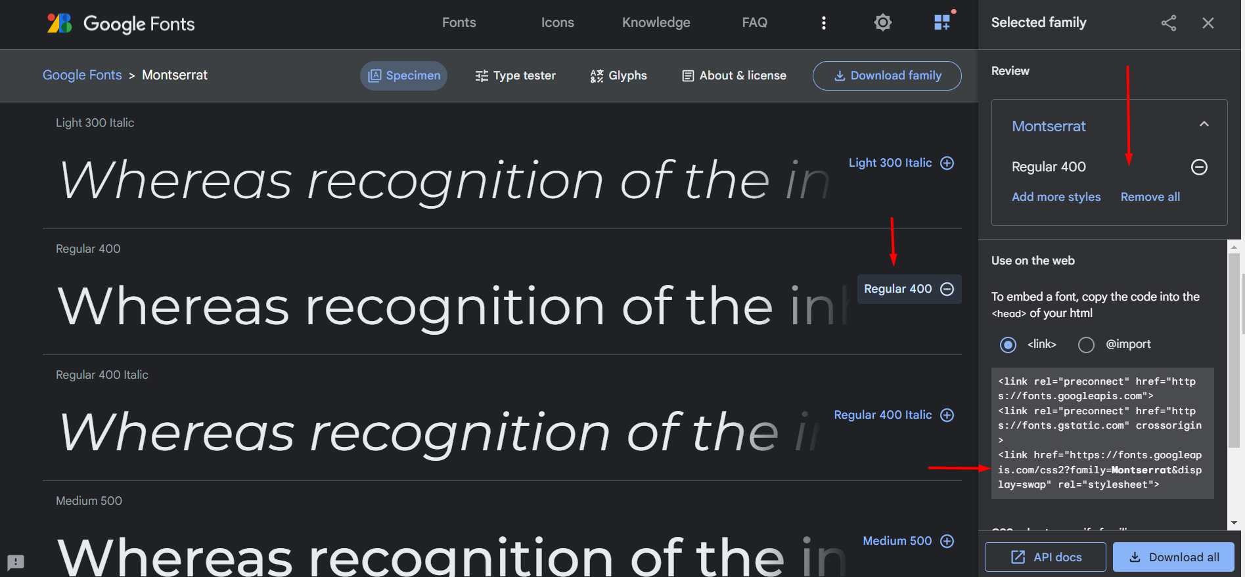Screen dimensions: 1245x577
Task: Open the Icons navigation item
Action: pyautogui.click(x=558, y=22)
